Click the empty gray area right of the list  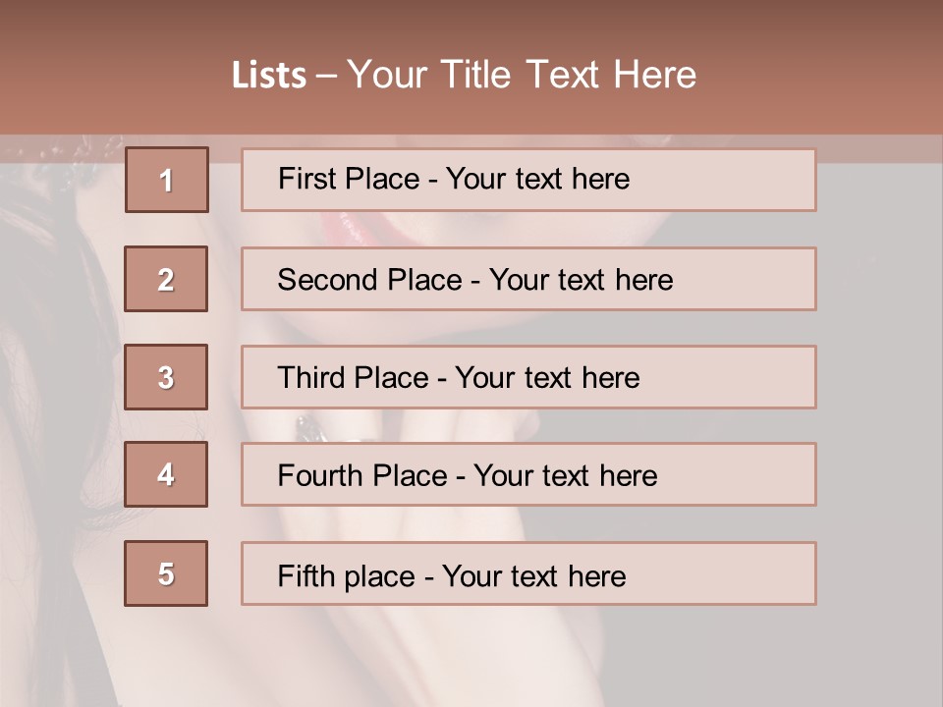879,393
